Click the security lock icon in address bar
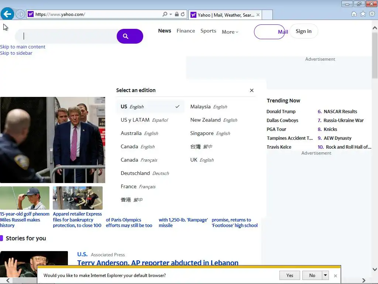 coord(177,14)
